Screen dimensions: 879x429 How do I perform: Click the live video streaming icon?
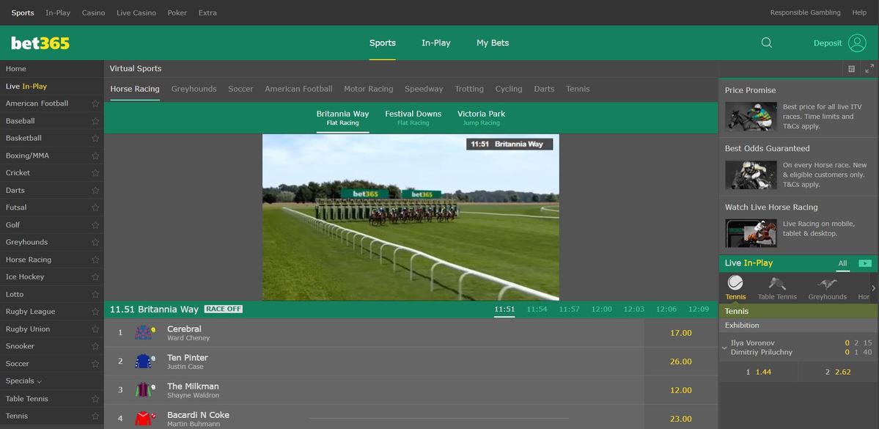[x=865, y=263]
